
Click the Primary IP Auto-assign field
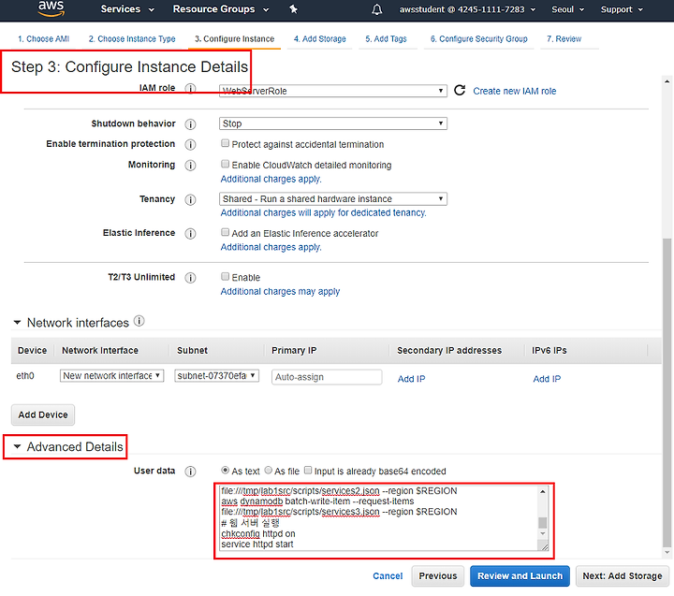point(327,377)
